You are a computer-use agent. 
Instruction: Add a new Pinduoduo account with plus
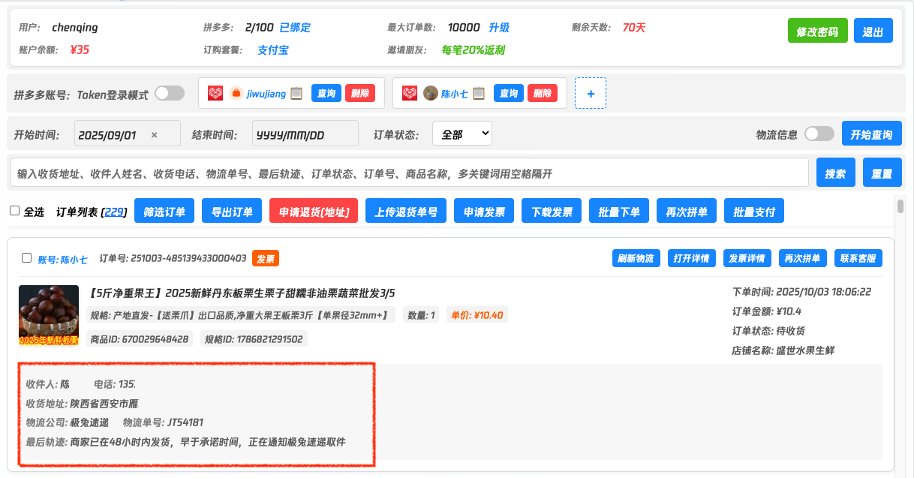(x=591, y=94)
